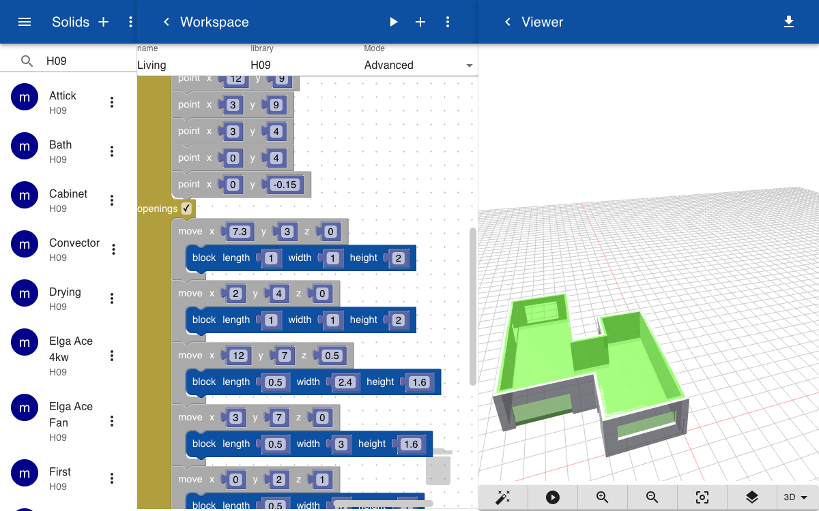Click the viewer play animation button

pos(553,497)
